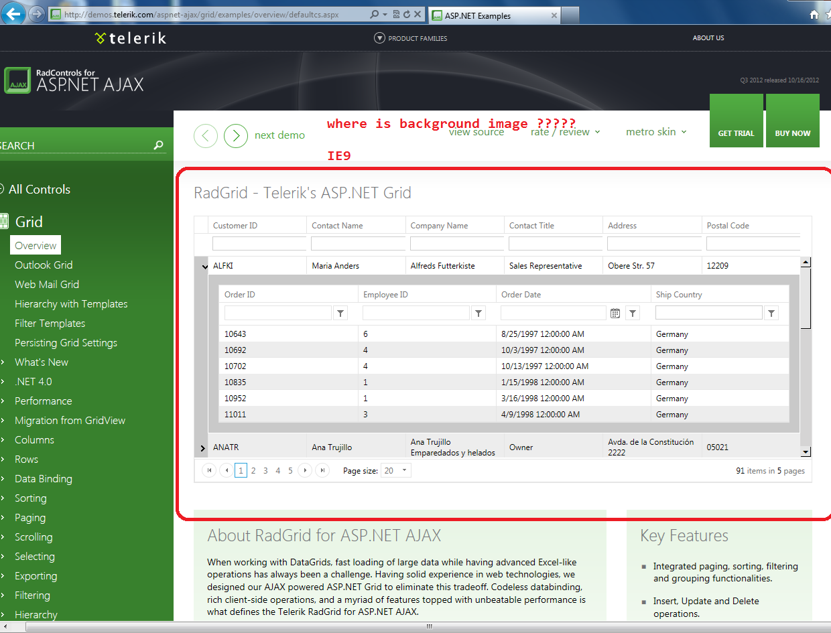Click the previous demo circle arrow
The width and height of the screenshot is (831, 633).
[206, 136]
